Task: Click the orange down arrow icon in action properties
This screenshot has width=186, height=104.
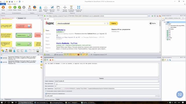Action: pos(53,60)
